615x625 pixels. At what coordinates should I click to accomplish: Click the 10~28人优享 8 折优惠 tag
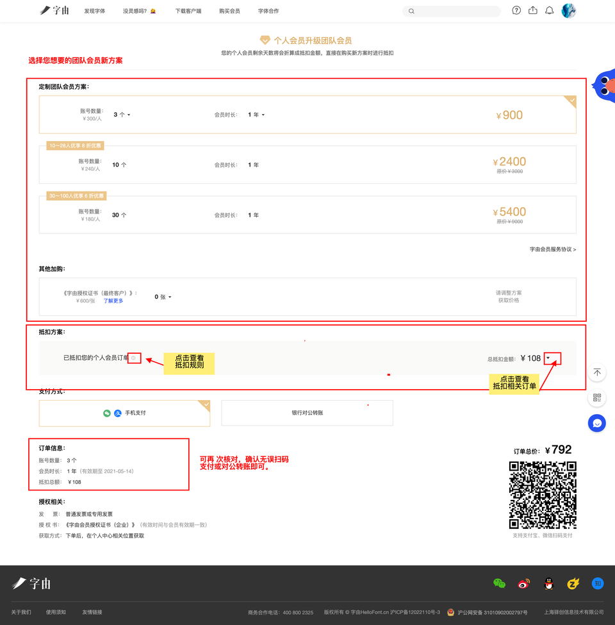click(76, 146)
